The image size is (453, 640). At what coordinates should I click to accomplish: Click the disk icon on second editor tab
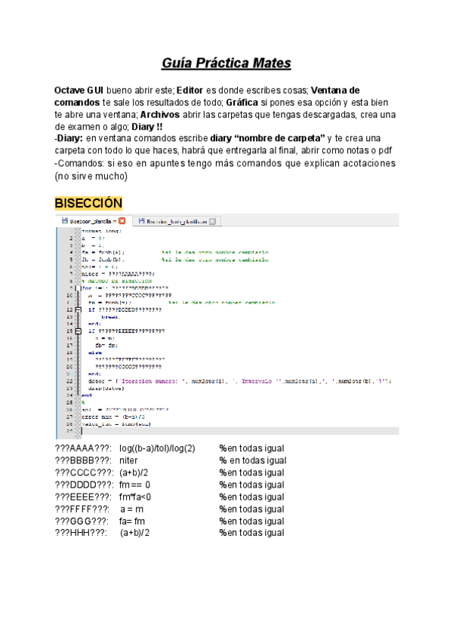click(140, 221)
